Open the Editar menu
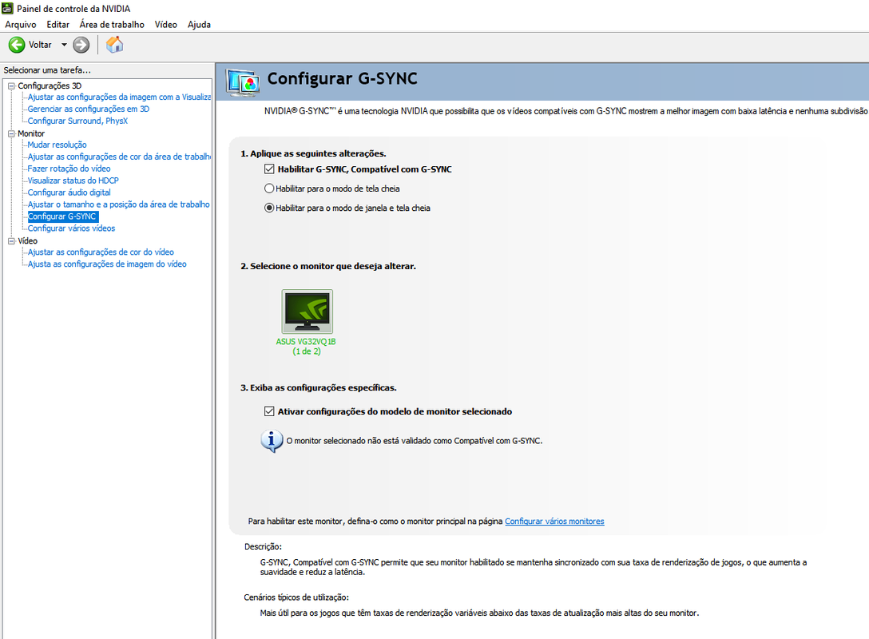Viewport: 869px width, 639px height. [58, 25]
